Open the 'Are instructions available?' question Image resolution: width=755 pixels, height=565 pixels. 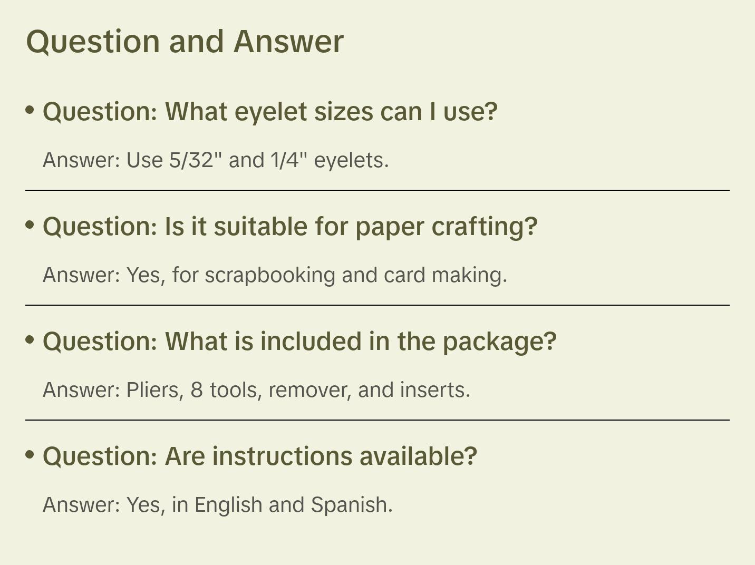[260, 456]
